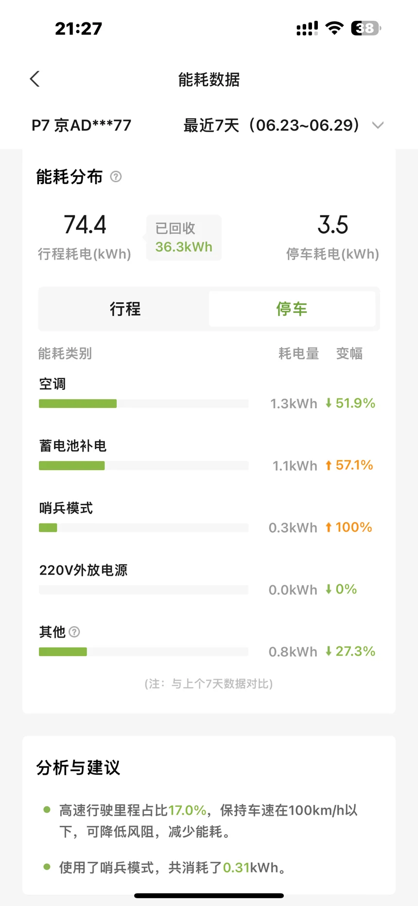Tap the 3.5 停车耗电 value
This screenshot has width=418, height=906.
(333, 225)
